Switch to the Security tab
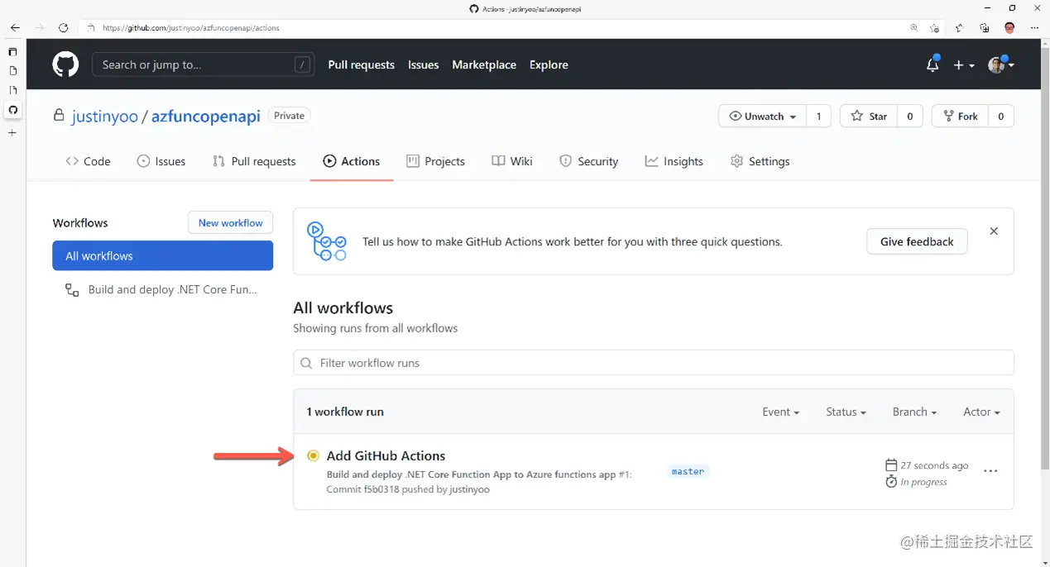Screen dimensions: 1050x567 pyautogui.click(x=589, y=161)
